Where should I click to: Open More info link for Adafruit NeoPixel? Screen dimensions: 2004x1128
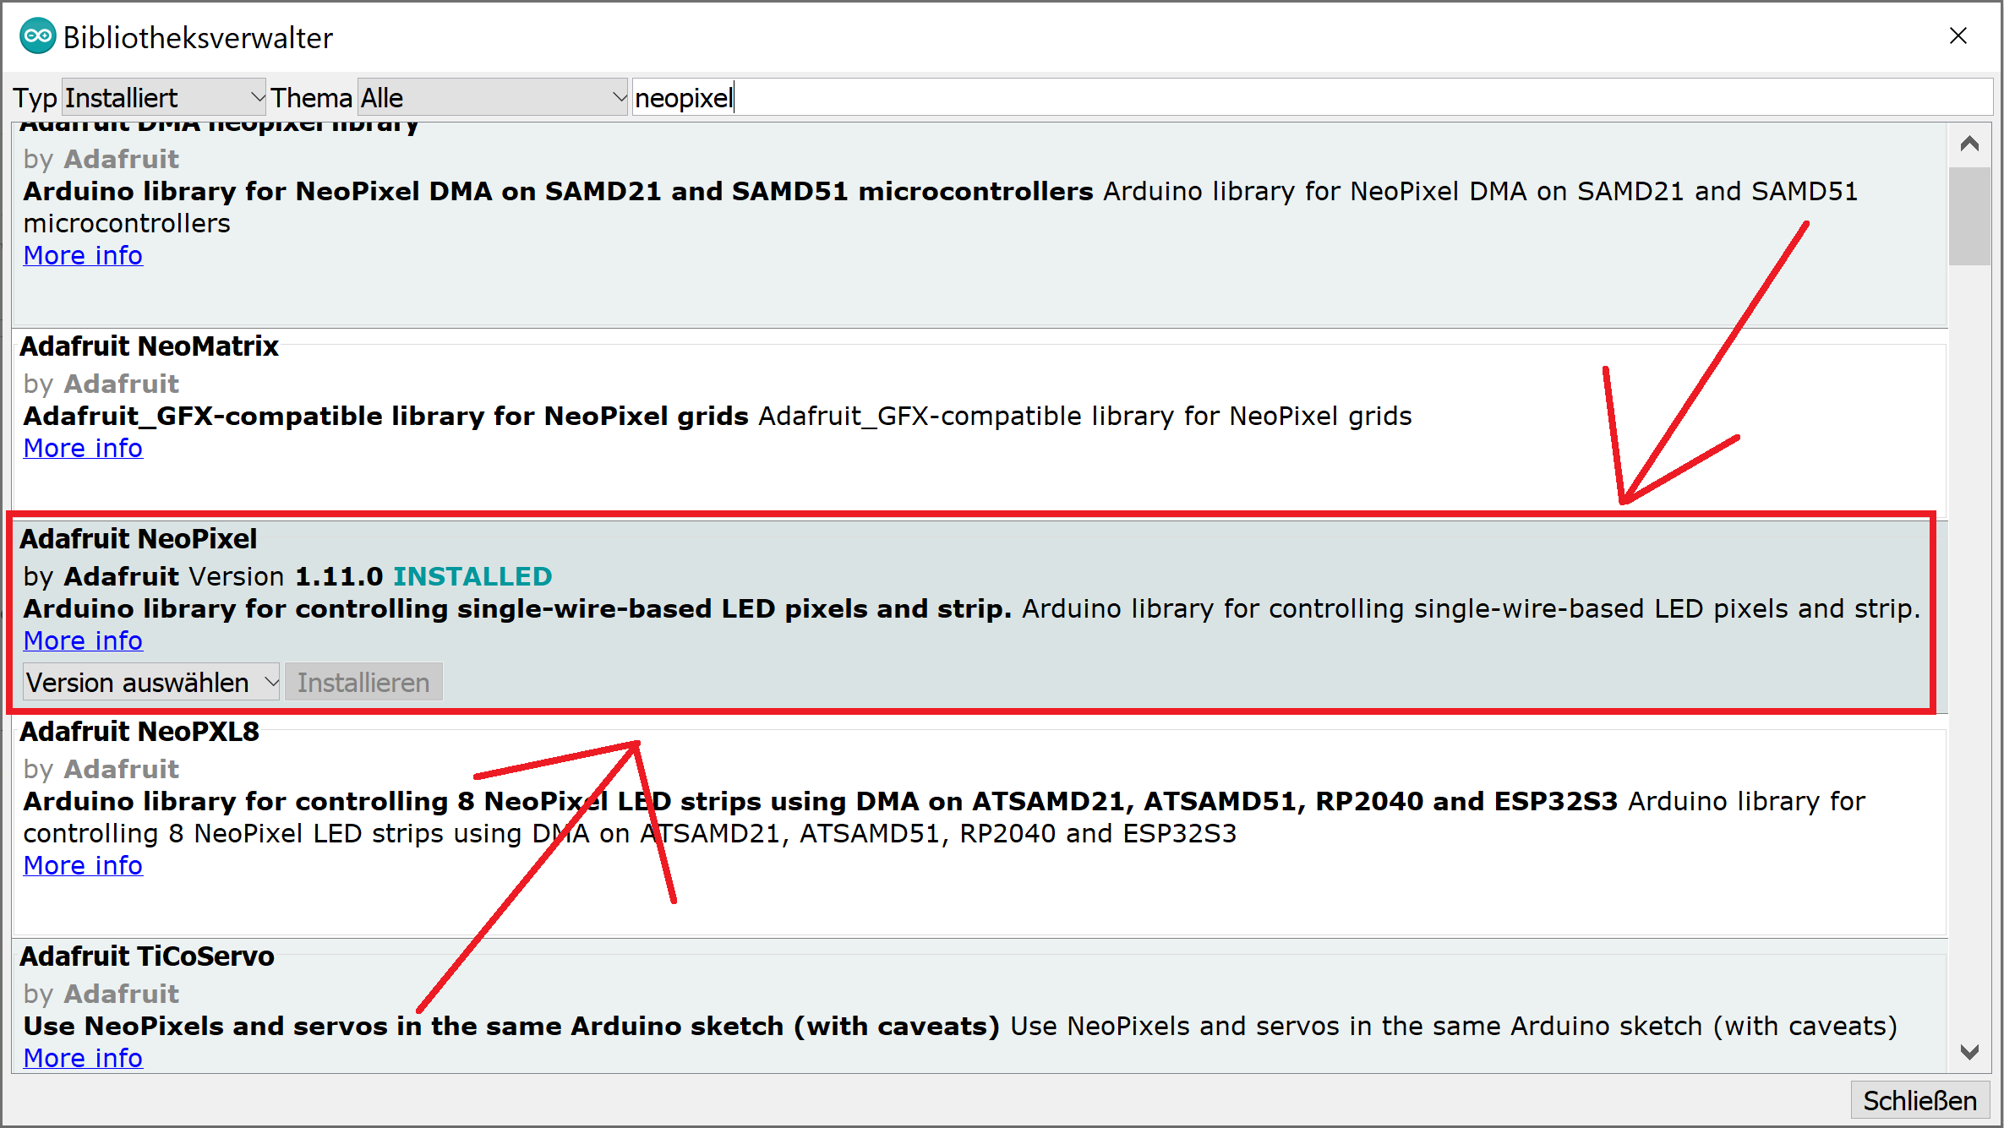coord(83,640)
